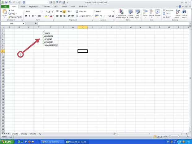Click the Format Painter tool
192x144 pixels.
(15, 17)
